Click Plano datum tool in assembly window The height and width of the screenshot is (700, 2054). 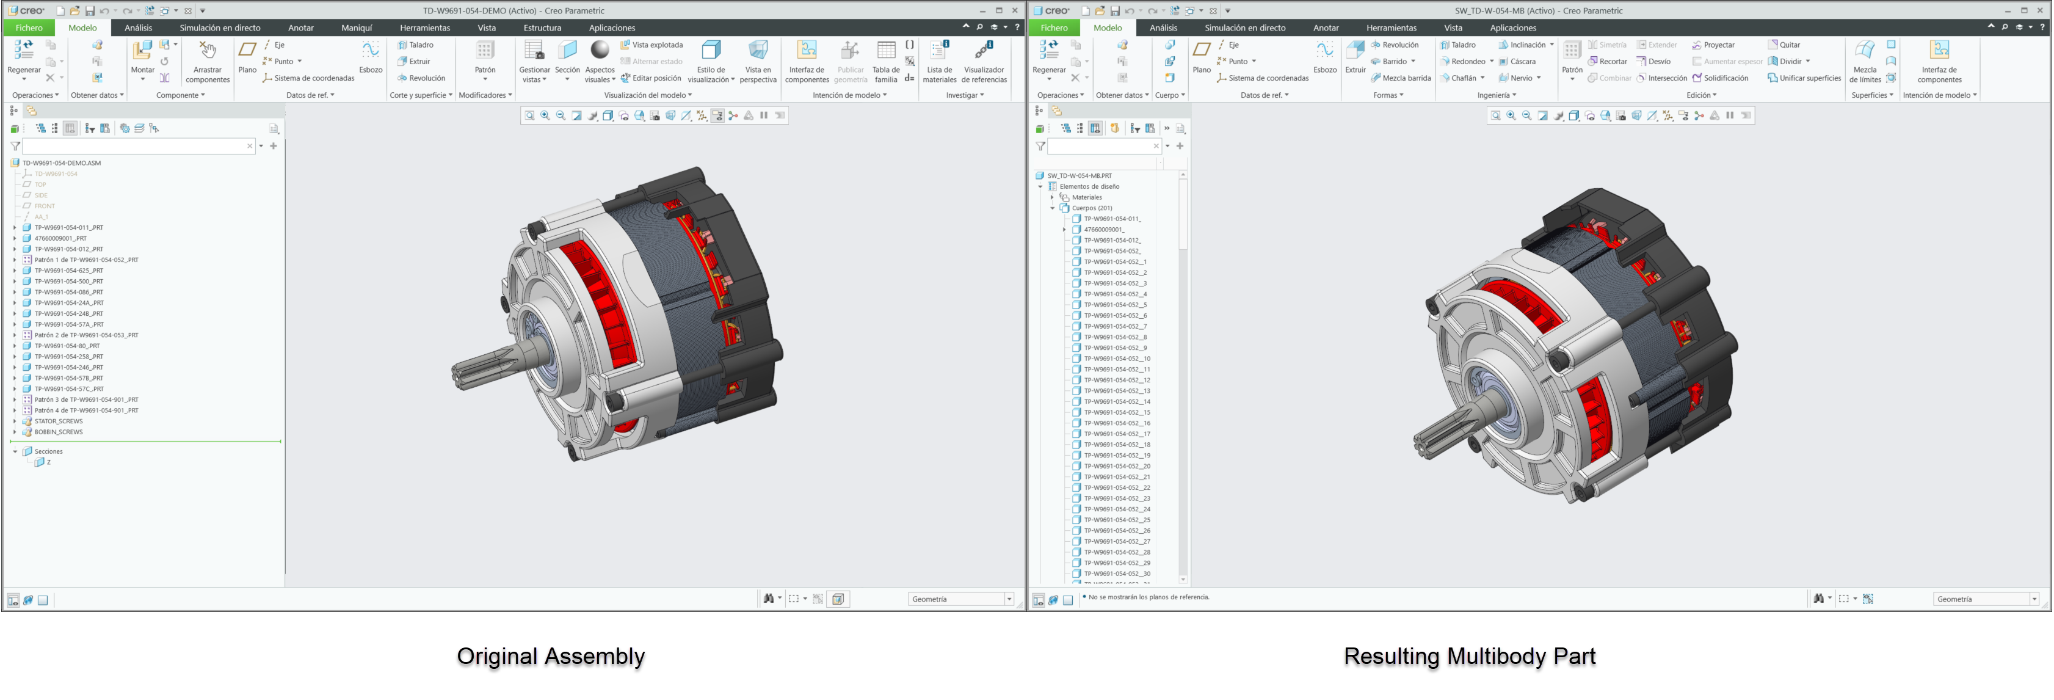click(247, 56)
